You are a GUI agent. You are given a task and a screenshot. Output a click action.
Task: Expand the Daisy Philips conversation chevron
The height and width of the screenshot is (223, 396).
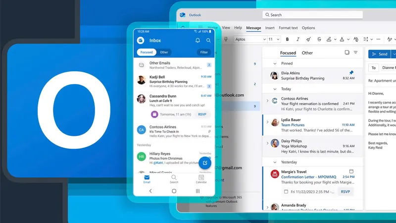pos(267,143)
